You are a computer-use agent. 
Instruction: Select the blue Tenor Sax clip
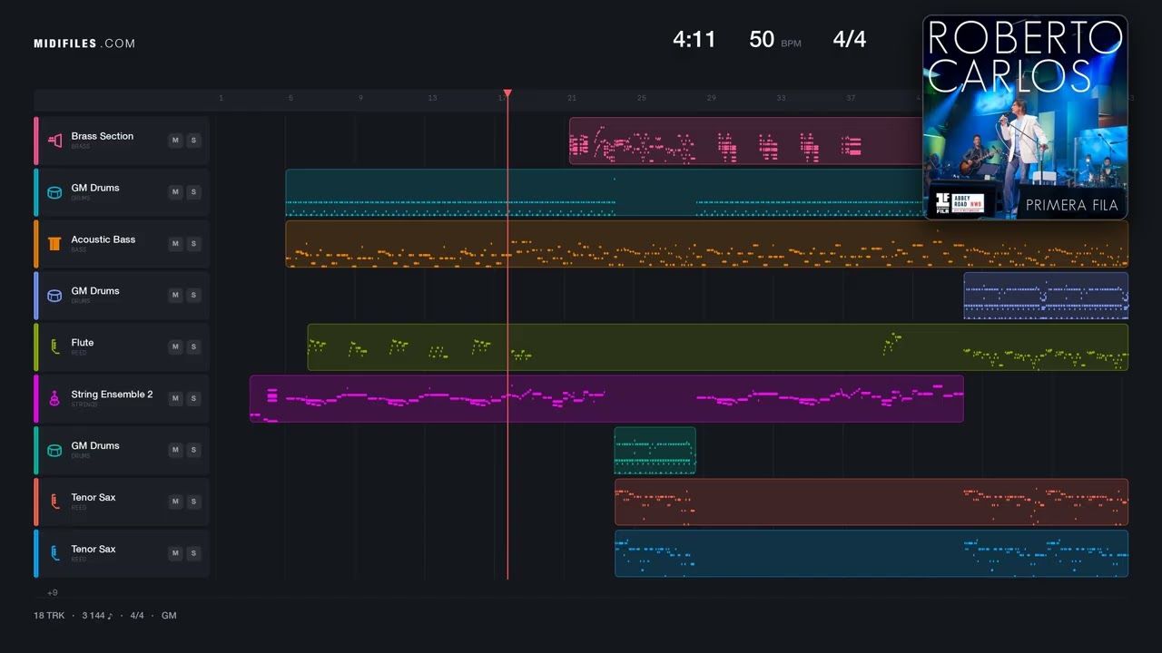click(871, 554)
